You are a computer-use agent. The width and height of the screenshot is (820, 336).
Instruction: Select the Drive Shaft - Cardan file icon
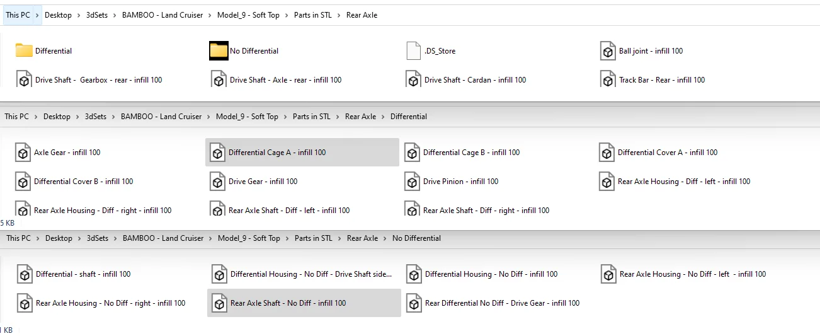point(413,80)
